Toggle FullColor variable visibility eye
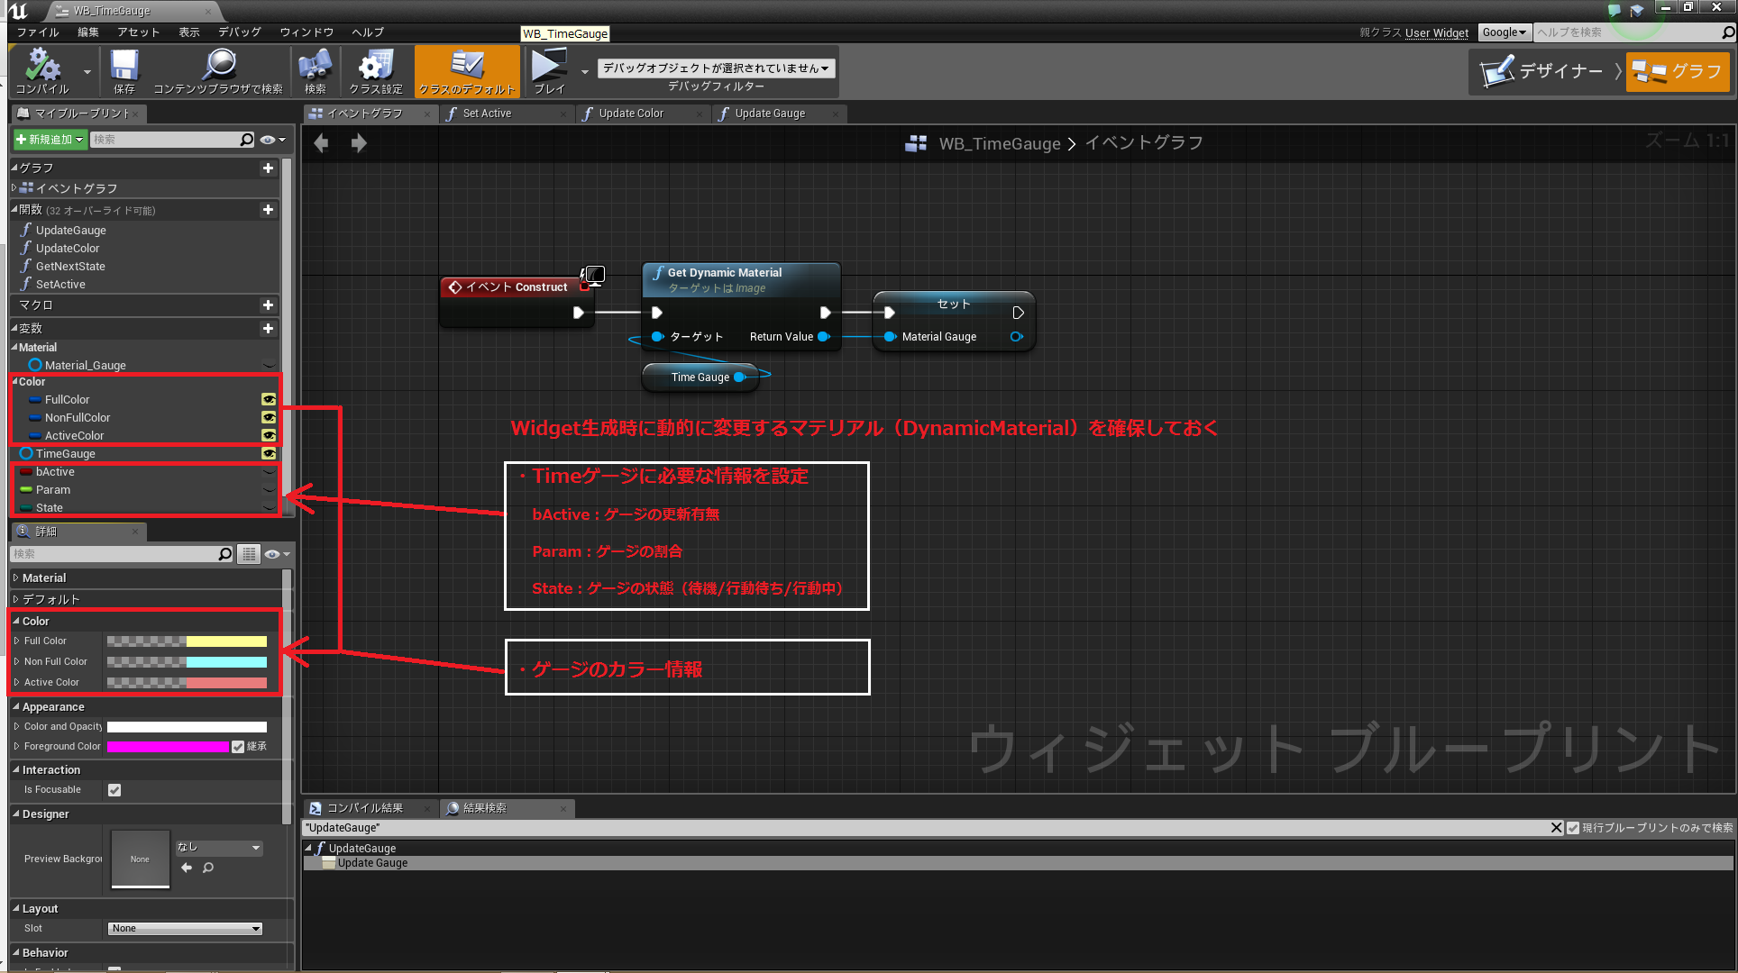 (268, 399)
